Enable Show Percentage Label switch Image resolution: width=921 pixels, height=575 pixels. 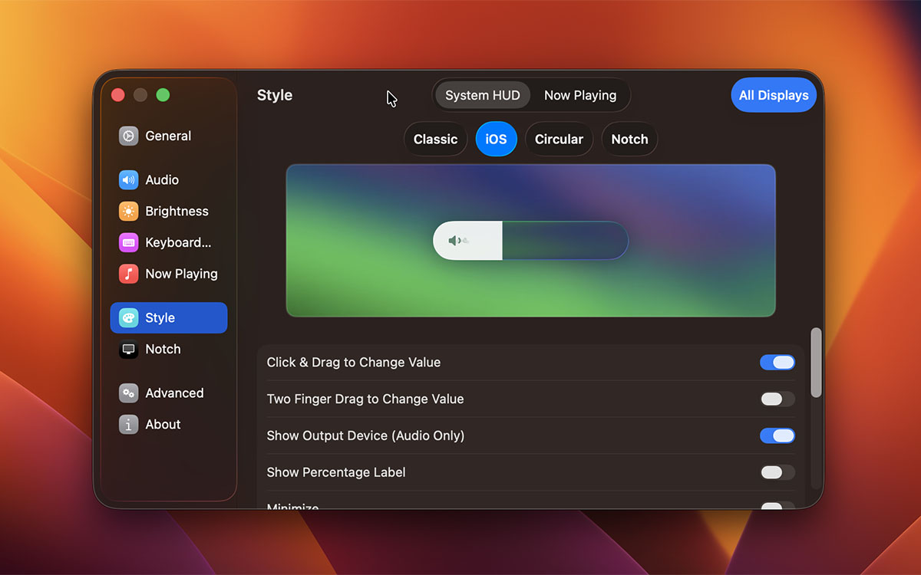777,473
